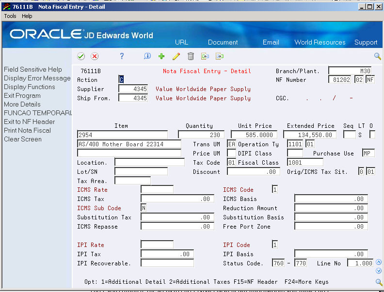
Task: Click the Branch/Plant field
Action: (350, 71)
